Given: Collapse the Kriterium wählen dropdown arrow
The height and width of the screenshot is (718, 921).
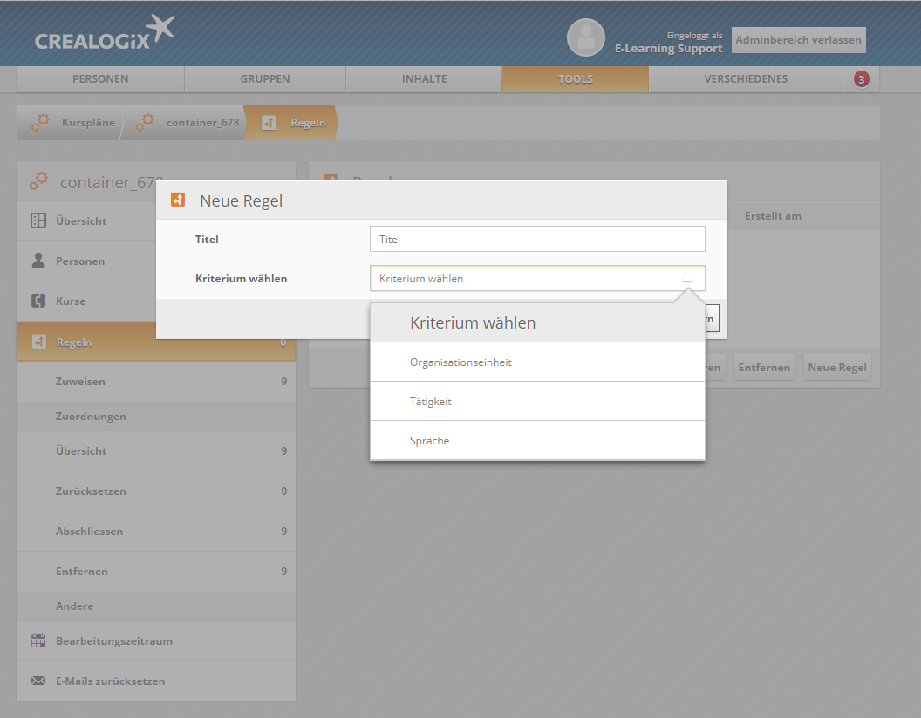Looking at the screenshot, I should 686,279.
